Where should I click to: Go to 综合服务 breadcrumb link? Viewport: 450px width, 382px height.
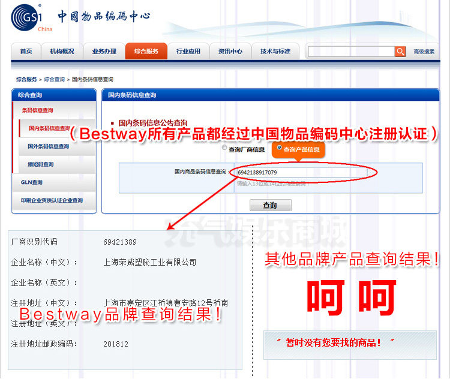(x=26, y=79)
